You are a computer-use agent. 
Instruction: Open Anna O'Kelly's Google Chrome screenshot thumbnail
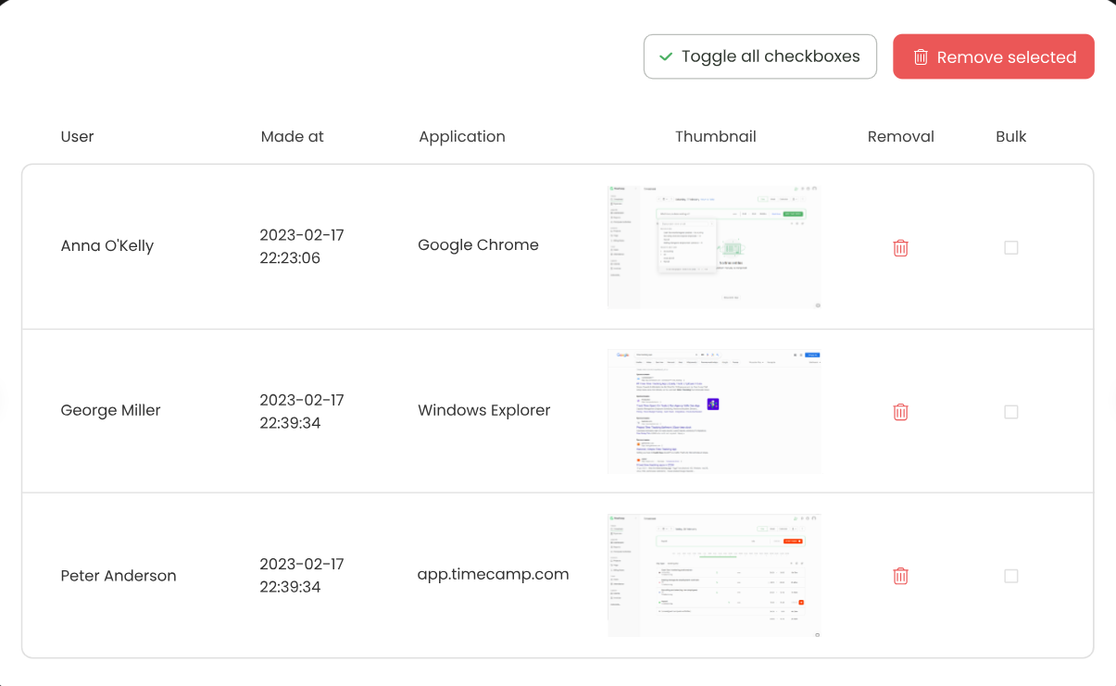point(714,246)
